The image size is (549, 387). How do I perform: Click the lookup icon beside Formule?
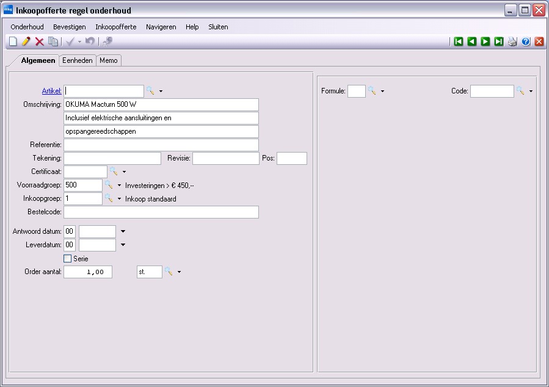point(372,90)
